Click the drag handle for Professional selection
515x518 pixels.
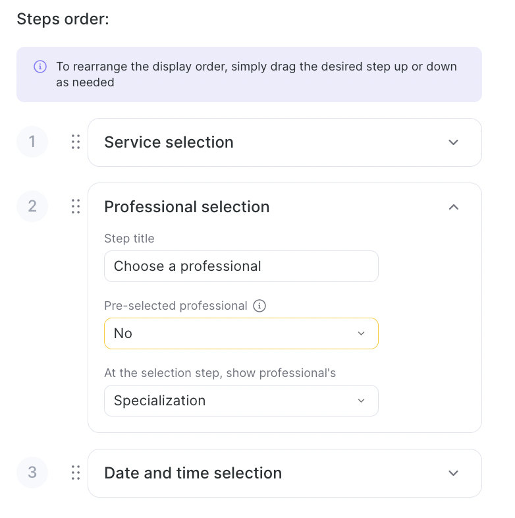(x=76, y=206)
